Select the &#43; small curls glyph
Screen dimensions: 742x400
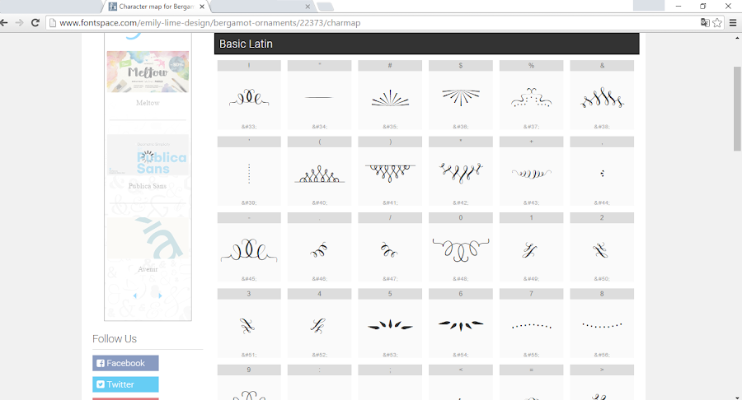pyautogui.click(x=531, y=174)
